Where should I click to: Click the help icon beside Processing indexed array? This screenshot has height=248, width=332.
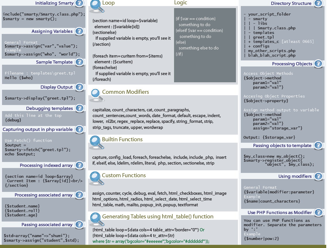[79, 165]
